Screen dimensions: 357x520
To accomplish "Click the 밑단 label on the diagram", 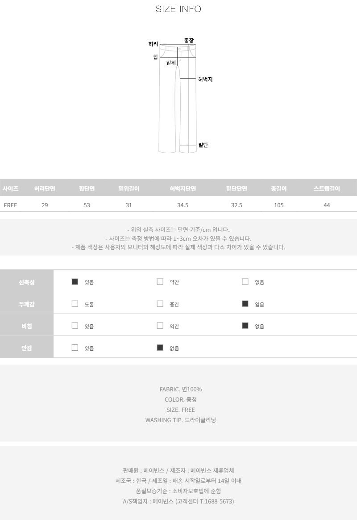I will 203,145.
